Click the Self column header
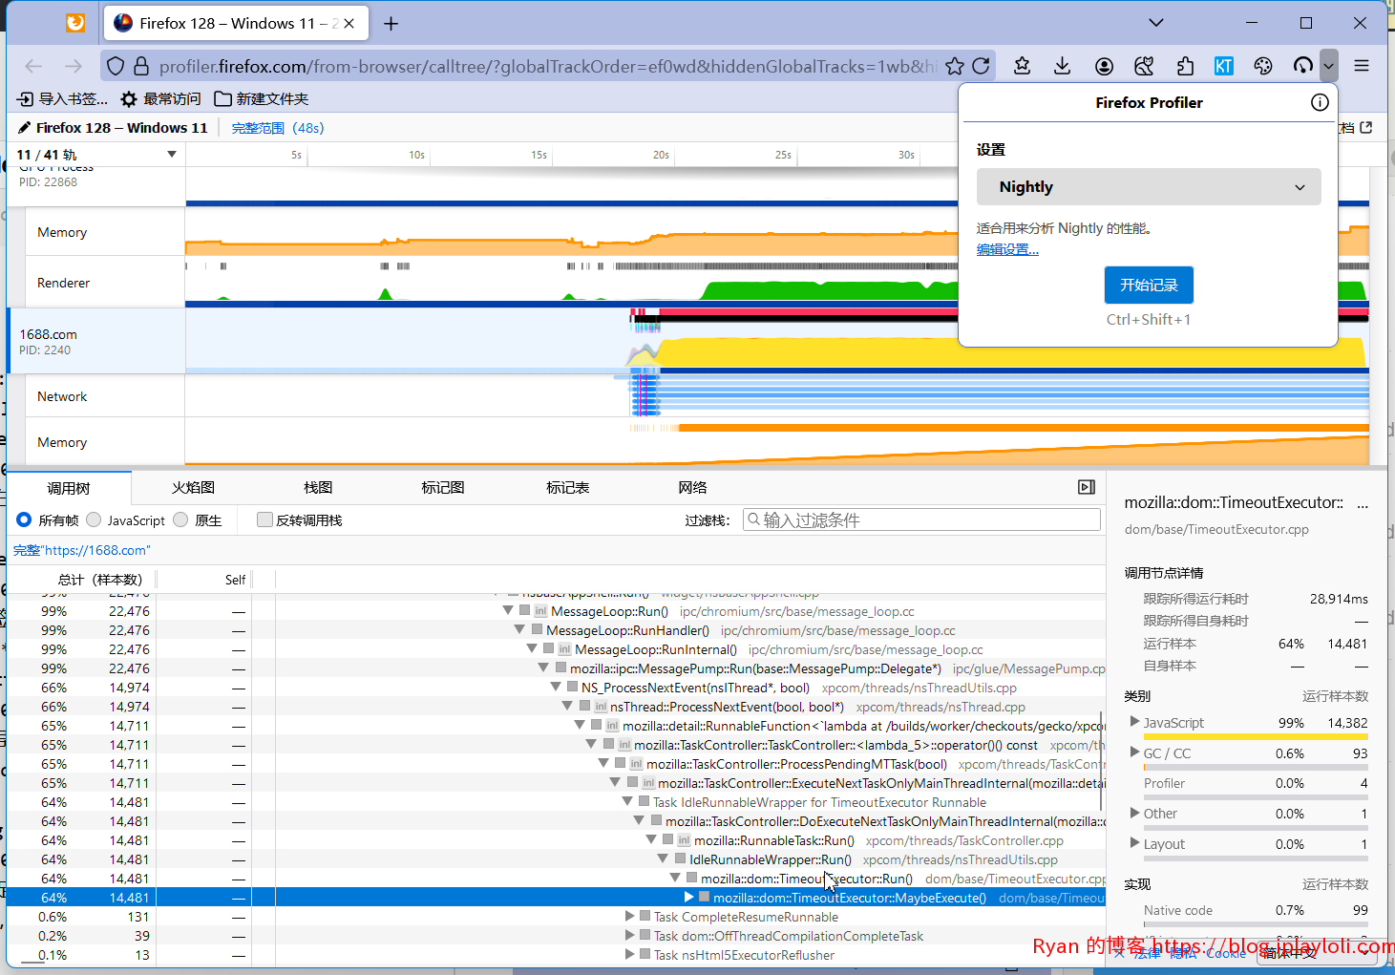Screen dimensions: 1395x975 pos(235,580)
